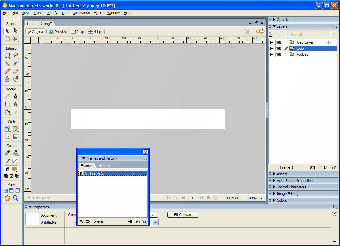Pick the Blur tool

[7, 79]
